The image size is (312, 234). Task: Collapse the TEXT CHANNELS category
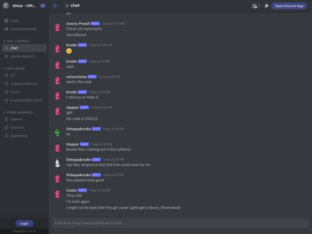(17, 41)
